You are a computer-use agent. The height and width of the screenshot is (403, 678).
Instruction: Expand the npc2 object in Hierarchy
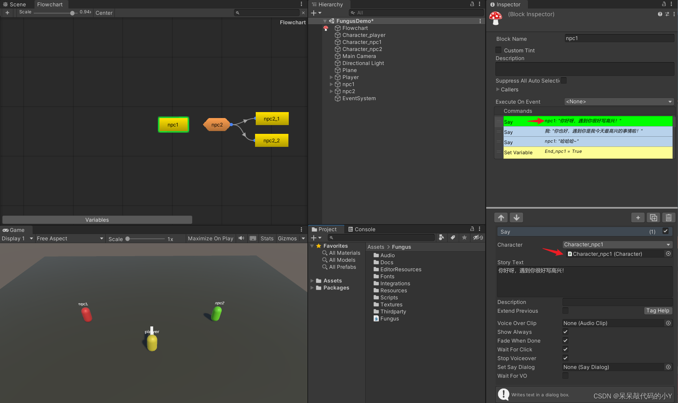331,91
